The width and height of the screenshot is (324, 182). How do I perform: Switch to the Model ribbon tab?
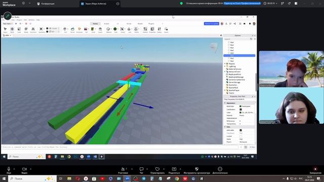click(x=140, y=24)
